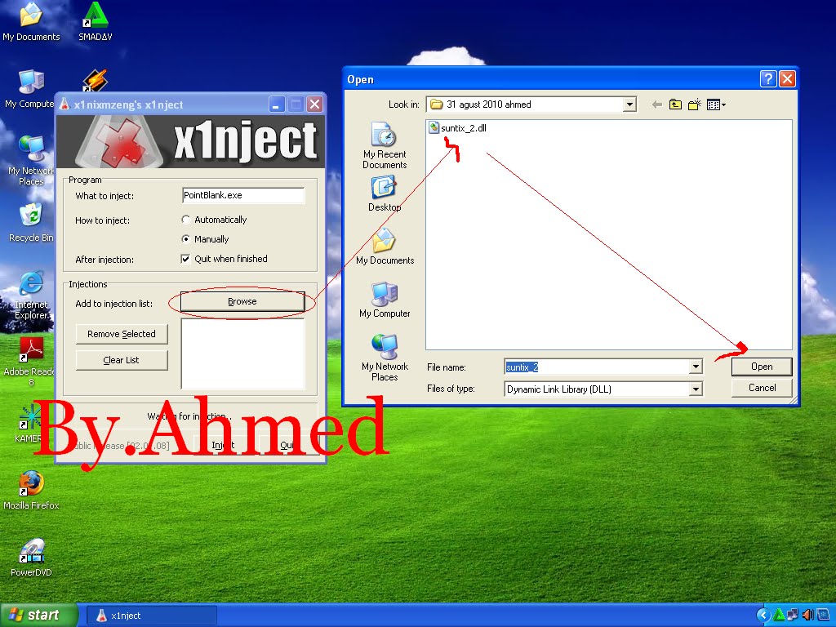Click What to inject input field
836x627 pixels.
click(x=243, y=195)
